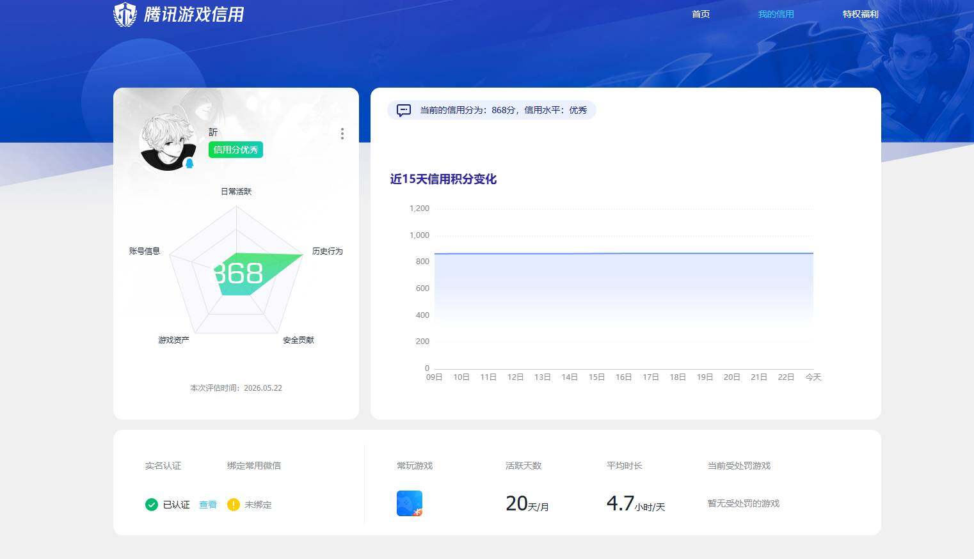Click the green verified checkmark icon
Image resolution: width=974 pixels, height=559 pixels.
[x=152, y=505]
